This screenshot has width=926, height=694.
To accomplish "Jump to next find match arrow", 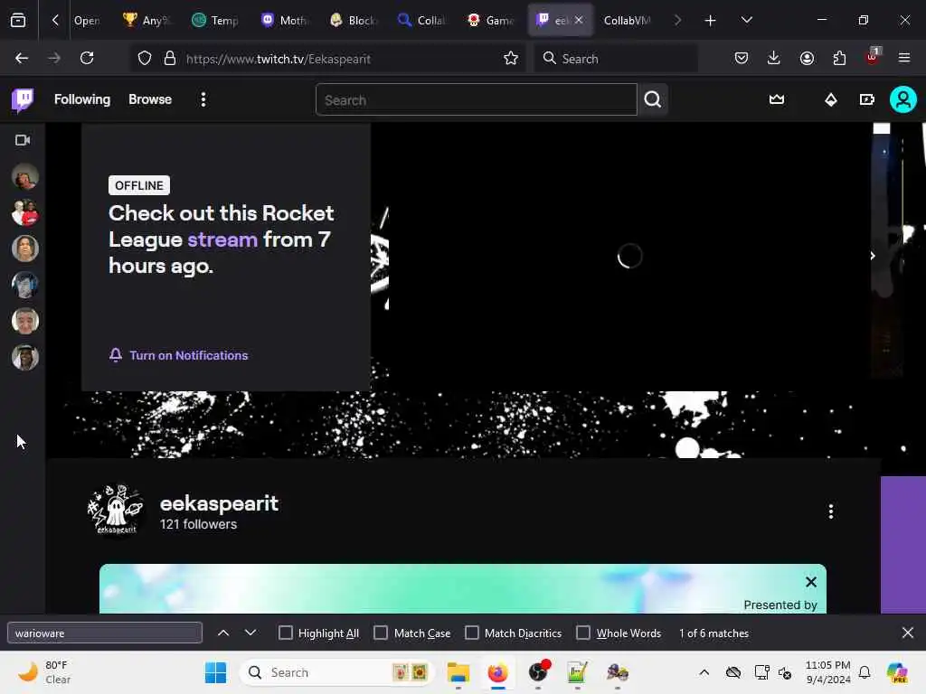I will tap(250, 633).
